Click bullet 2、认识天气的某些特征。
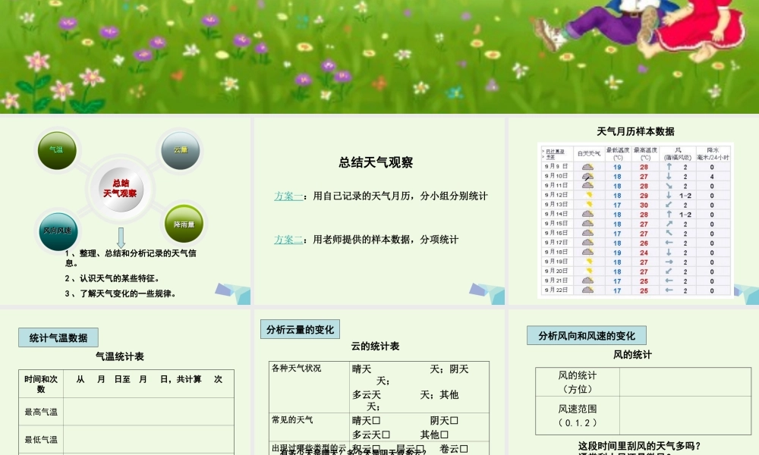This screenshot has height=455, width=759. (x=112, y=278)
